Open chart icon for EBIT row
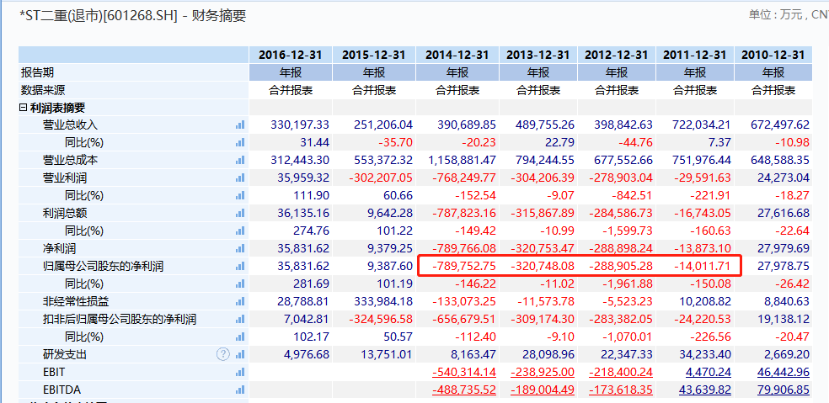The width and height of the screenshot is (829, 403). [241, 373]
